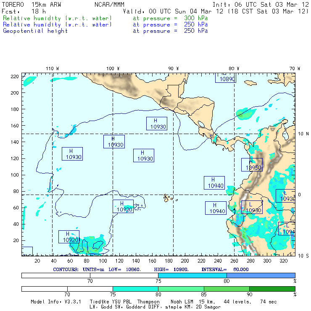Click the "85" label on lower colorbar
Image resolution: width=311 pixels, height=311 pixels.
(204, 295)
